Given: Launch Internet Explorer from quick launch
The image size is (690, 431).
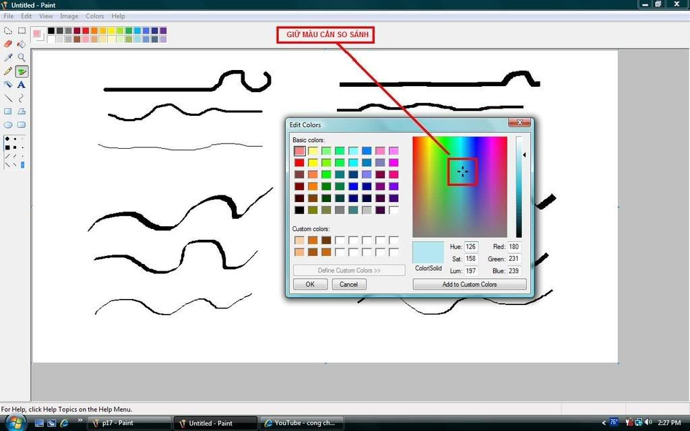Looking at the screenshot, I should coord(64,423).
